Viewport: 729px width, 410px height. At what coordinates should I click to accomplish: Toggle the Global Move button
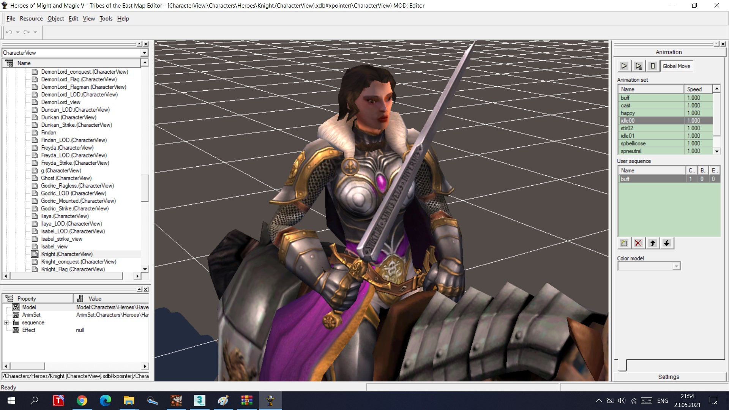(x=676, y=66)
